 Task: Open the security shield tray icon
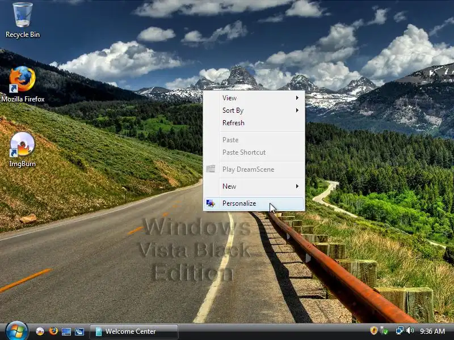pos(373,330)
